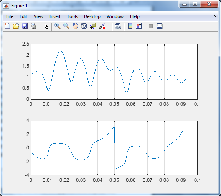Toggle the Brush/Select Data tool
The width and height of the screenshot is (221, 196).
coord(102,26)
